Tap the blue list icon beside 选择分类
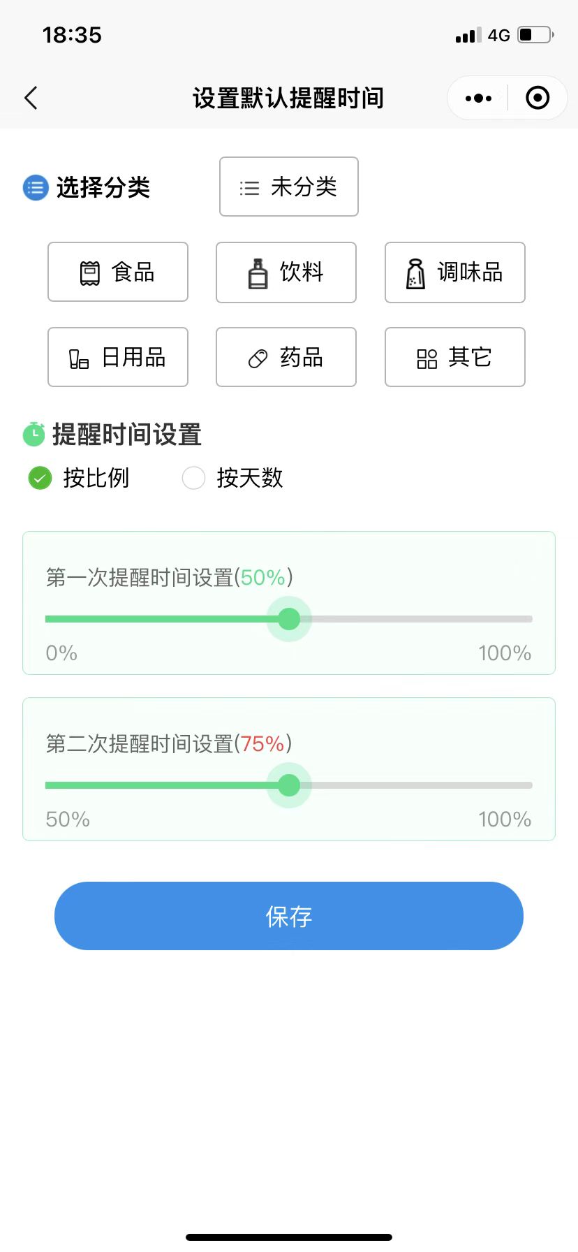The image size is (578, 1252). click(x=36, y=187)
